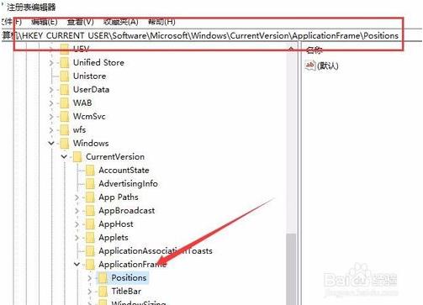Select the Windows folder icon

coord(65,144)
